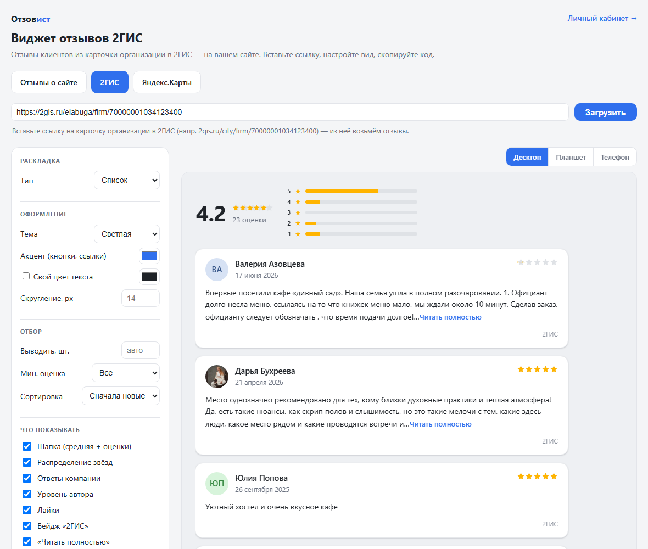Viewport: 648px width, 549px height.
Task: Click Юлия Попова's ЮП avatar
Action: click(x=217, y=483)
